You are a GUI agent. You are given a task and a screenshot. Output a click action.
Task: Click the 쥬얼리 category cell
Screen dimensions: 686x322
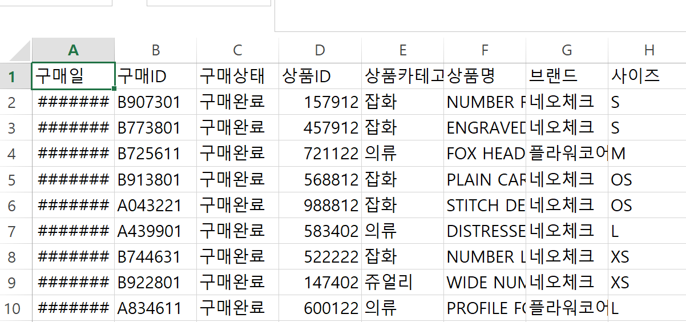coord(403,282)
